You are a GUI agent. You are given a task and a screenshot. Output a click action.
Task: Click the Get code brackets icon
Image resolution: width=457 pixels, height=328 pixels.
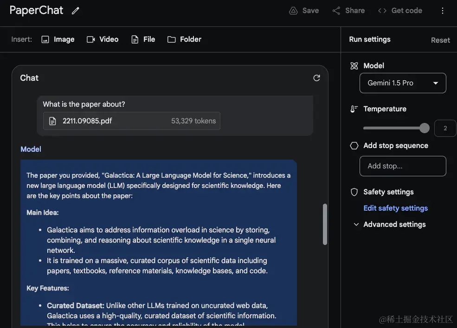click(382, 11)
